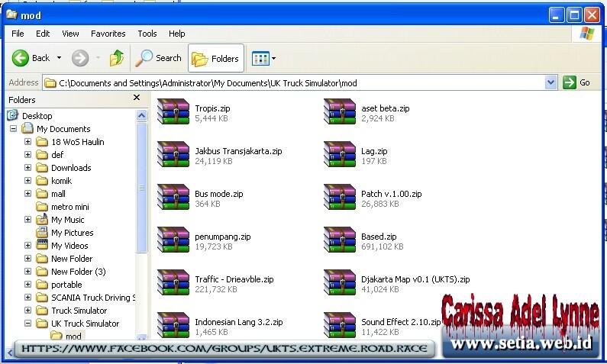The width and height of the screenshot is (607, 364).
Task: Select the Bus mode.zip archive icon
Action: [173, 198]
